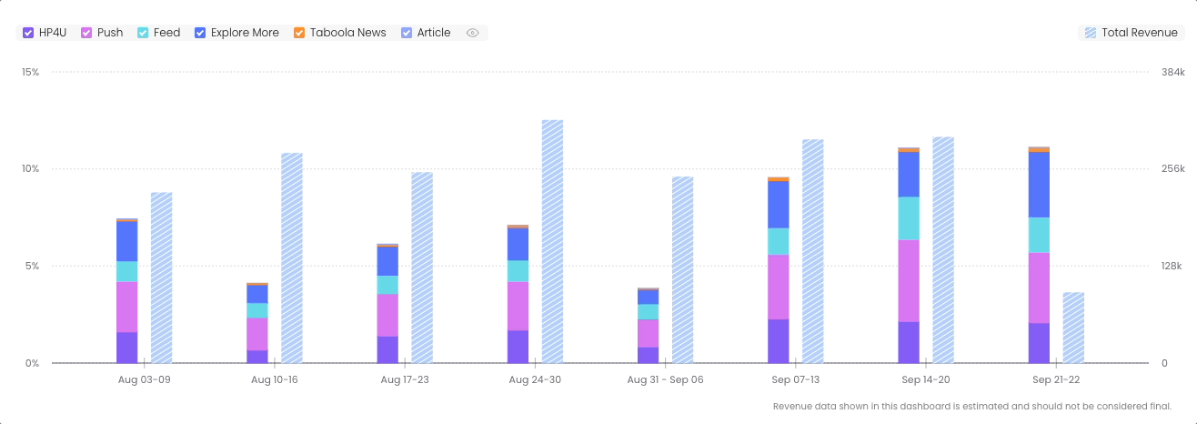
Task: Toggle the Push series checkbox
Action: click(x=87, y=33)
